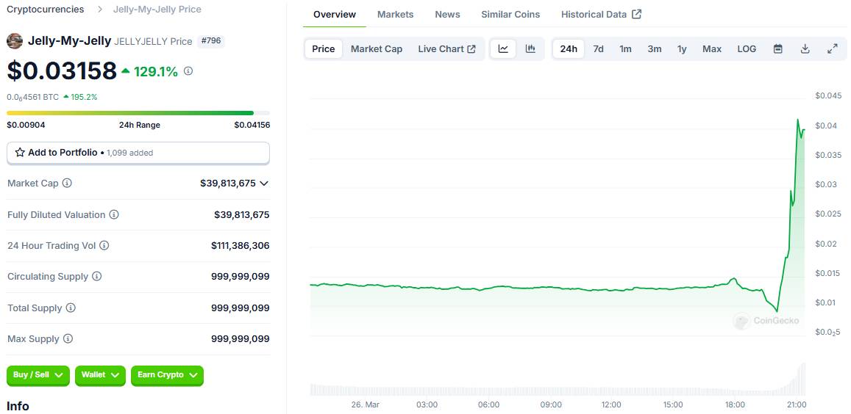Click the Jelly-My-Jelly Price breadcrumb text
Screen dimensions: 851x414
click(x=157, y=10)
